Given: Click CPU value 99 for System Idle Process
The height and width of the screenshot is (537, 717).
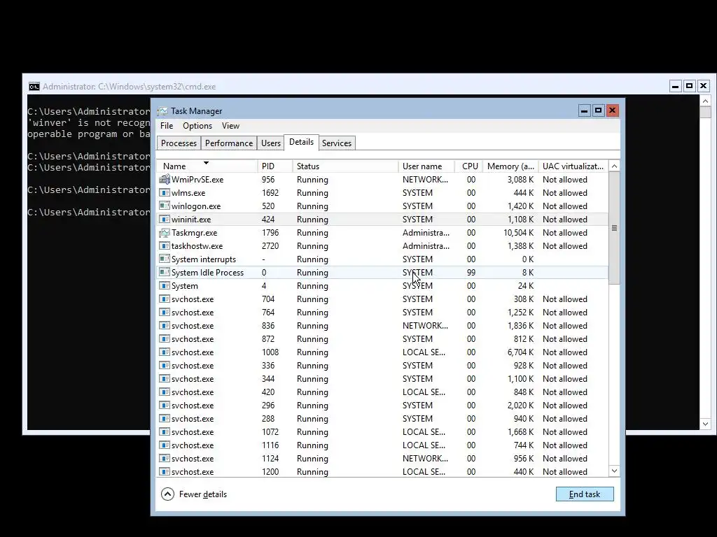Looking at the screenshot, I should (x=471, y=273).
